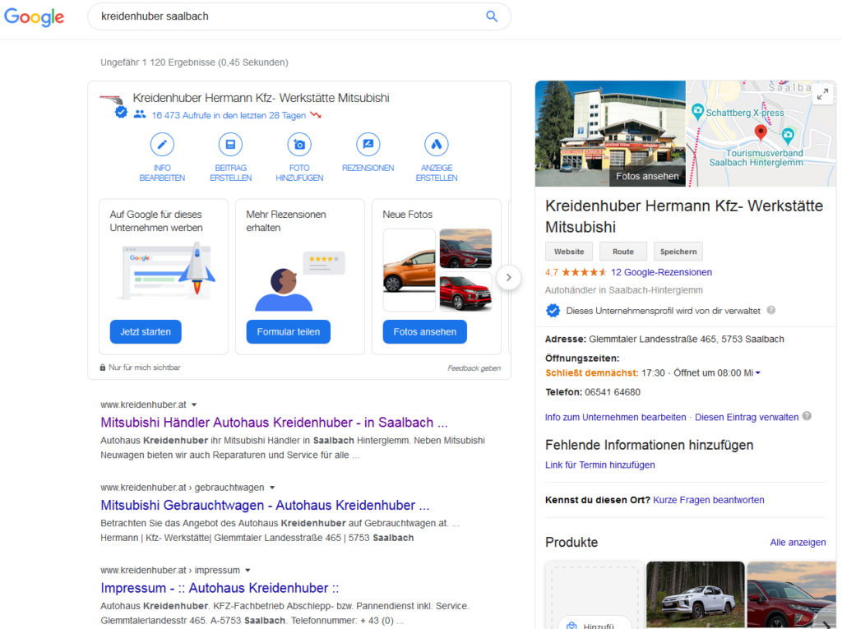Open Mitsubishi Händler Autohaus Kreidenhuber result

(274, 422)
